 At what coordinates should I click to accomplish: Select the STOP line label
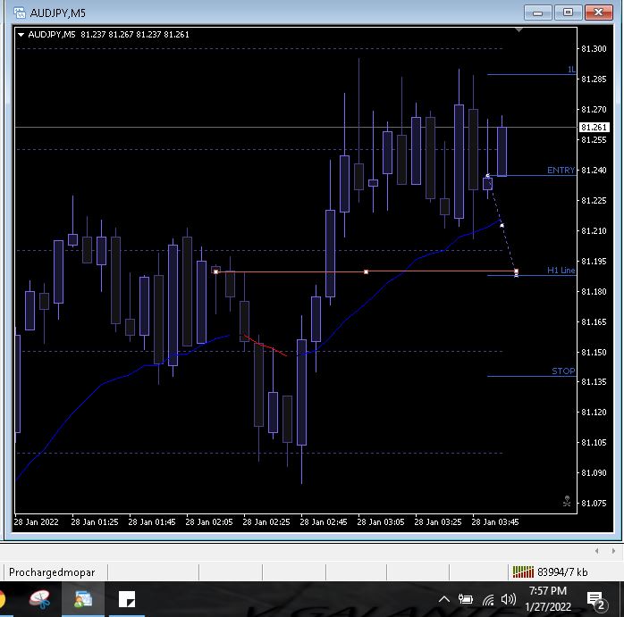[563, 371]
